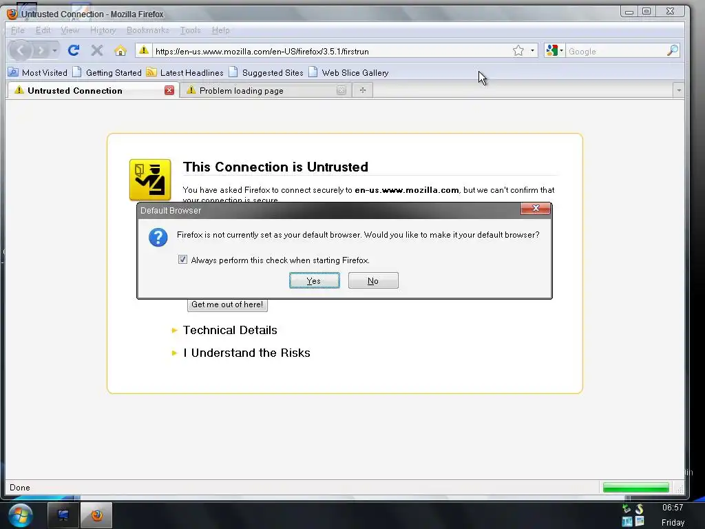Open the Help menu
This screenshot has width=705, height=529.
coord(221,30)
